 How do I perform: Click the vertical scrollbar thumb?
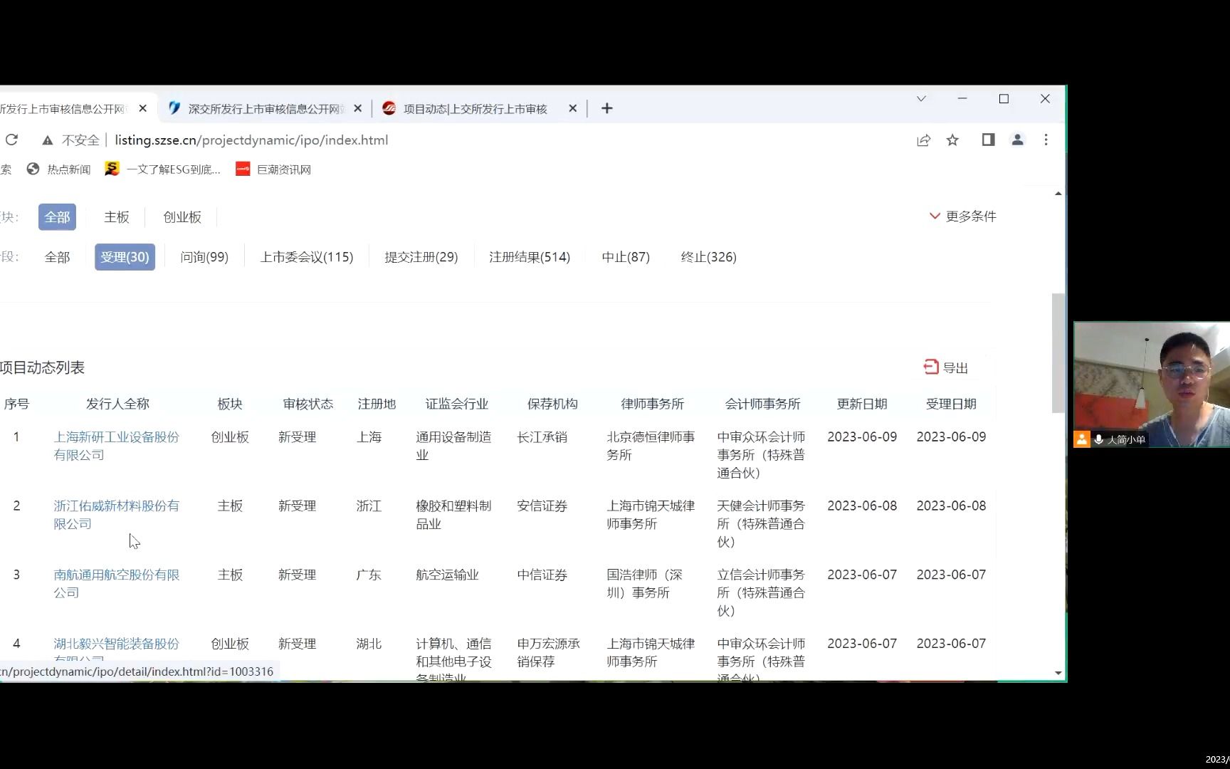coord(1058,353)
